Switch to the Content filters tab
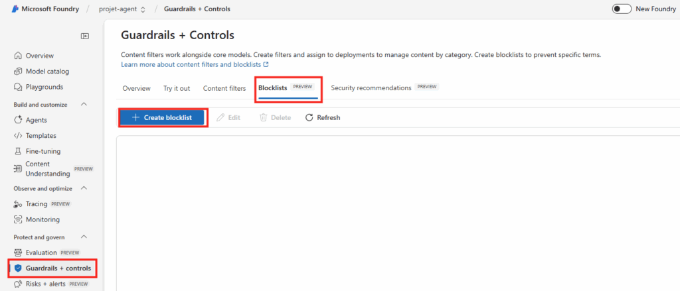The width and height of the screenshot is (680, 291). point(224,88)
